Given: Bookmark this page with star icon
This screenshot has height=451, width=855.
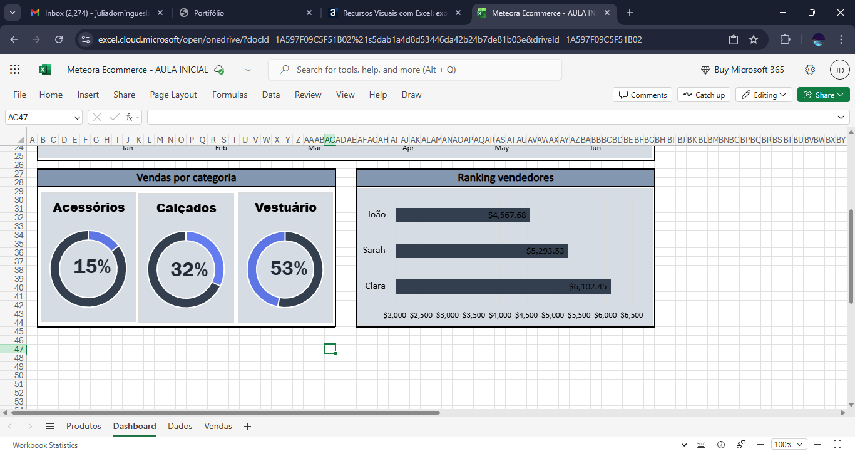Looking at the screenshot, I should (754, 39).
